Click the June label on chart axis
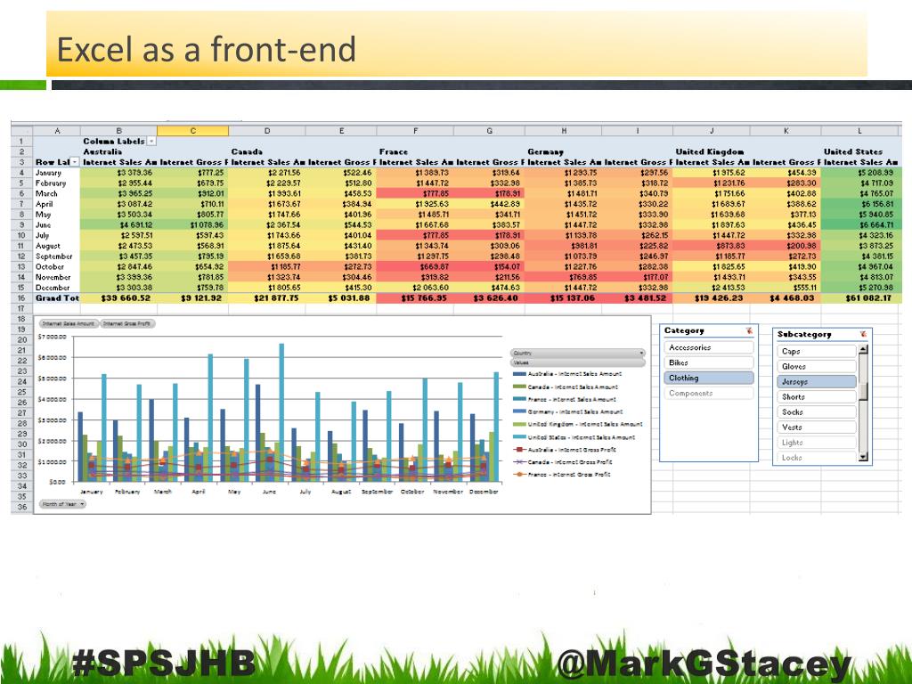912x684 pixels. click(269, 492)
